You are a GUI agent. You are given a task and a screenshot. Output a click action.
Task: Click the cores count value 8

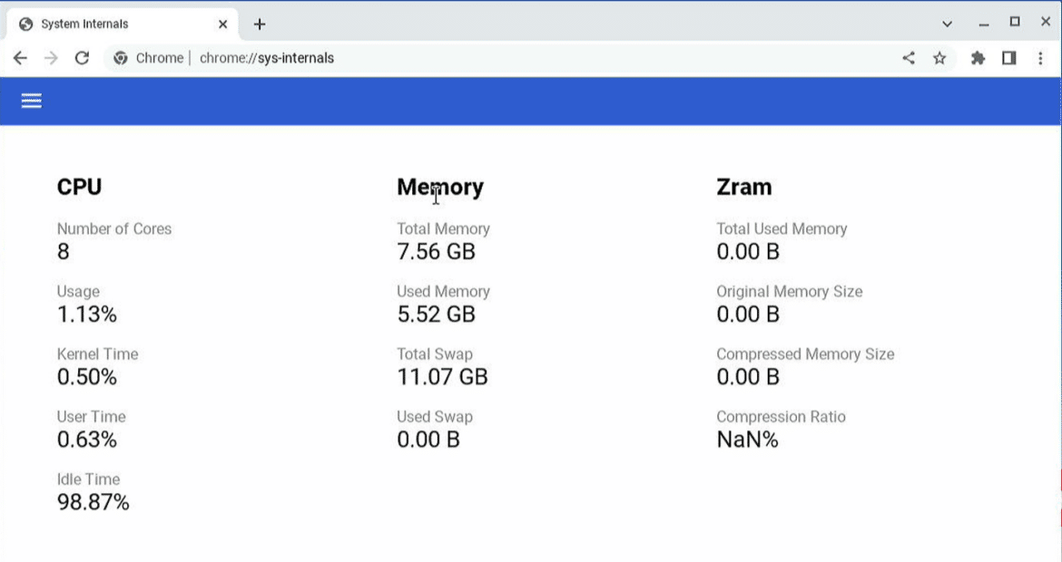point(63,252)
